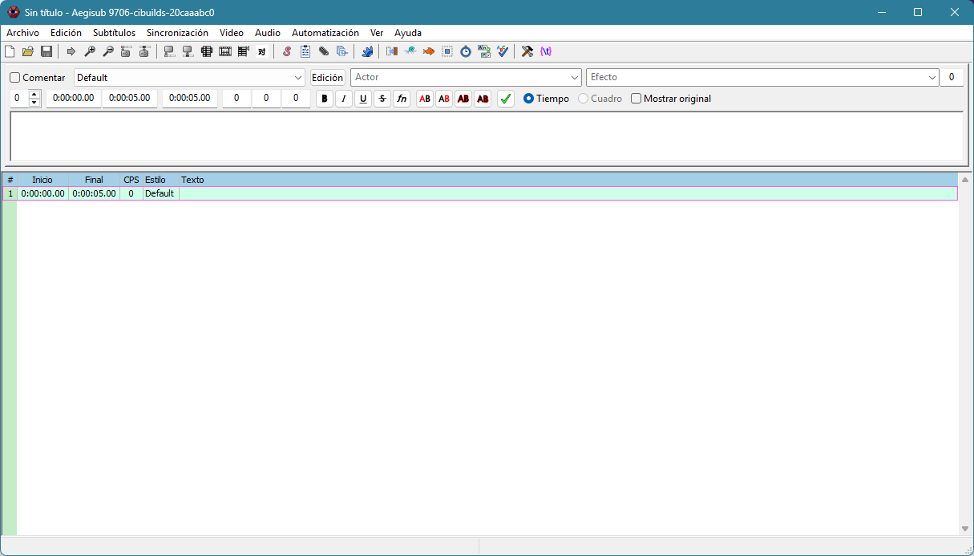
Task: Open the Fonts Collector icon
Action: tap(342, 51)
